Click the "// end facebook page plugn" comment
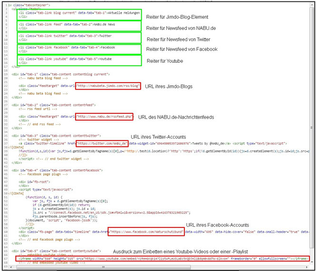Screen dimensions: 317x271 click(49, 239)
